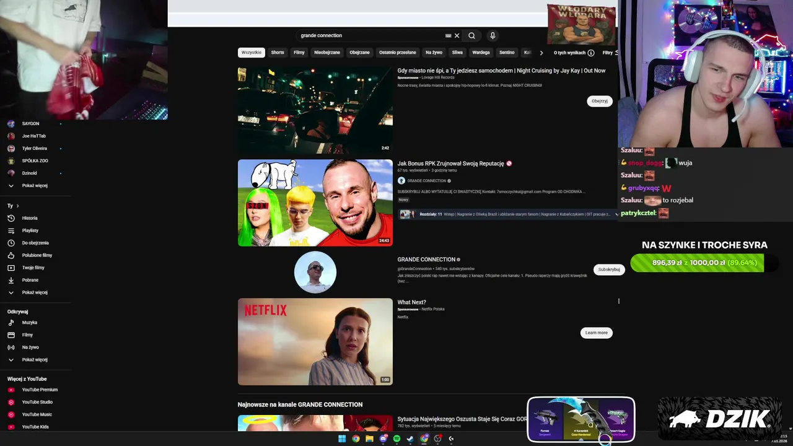Open Pobrane downloads in sidebar

click(x=30, y=280)
